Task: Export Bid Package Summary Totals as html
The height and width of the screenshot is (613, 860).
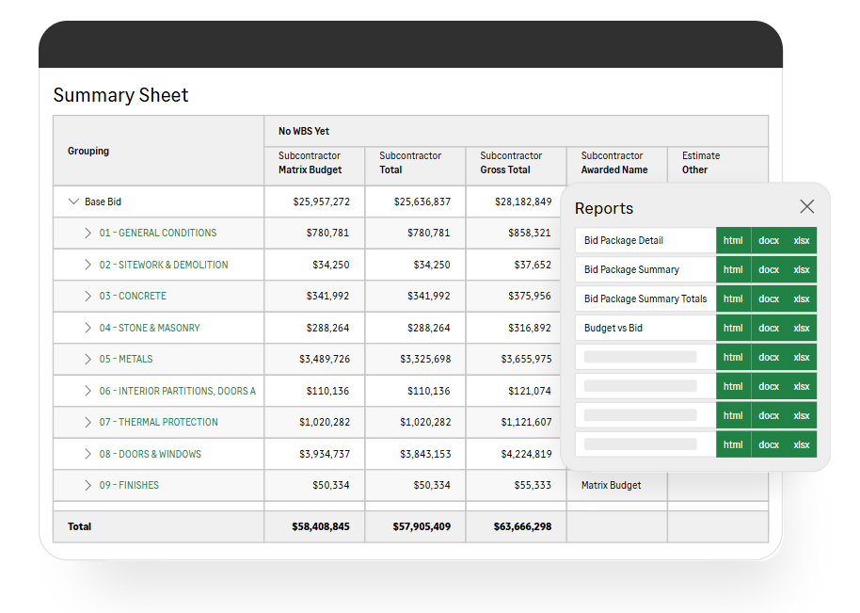Action: tap(733, 298)
